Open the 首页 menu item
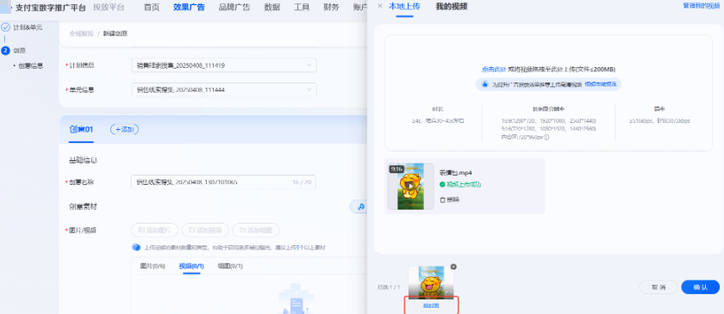The width and height of the screenshot is (724, 314). coord(152,7)
